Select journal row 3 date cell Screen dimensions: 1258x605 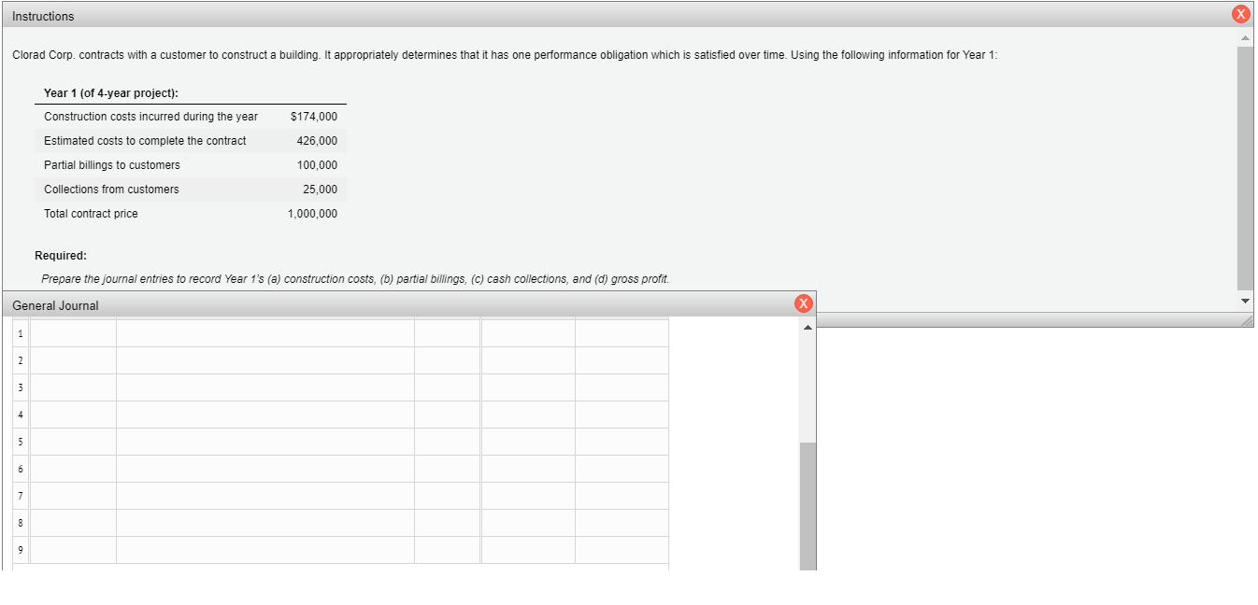pyautogui.click(x=74, y=387)
